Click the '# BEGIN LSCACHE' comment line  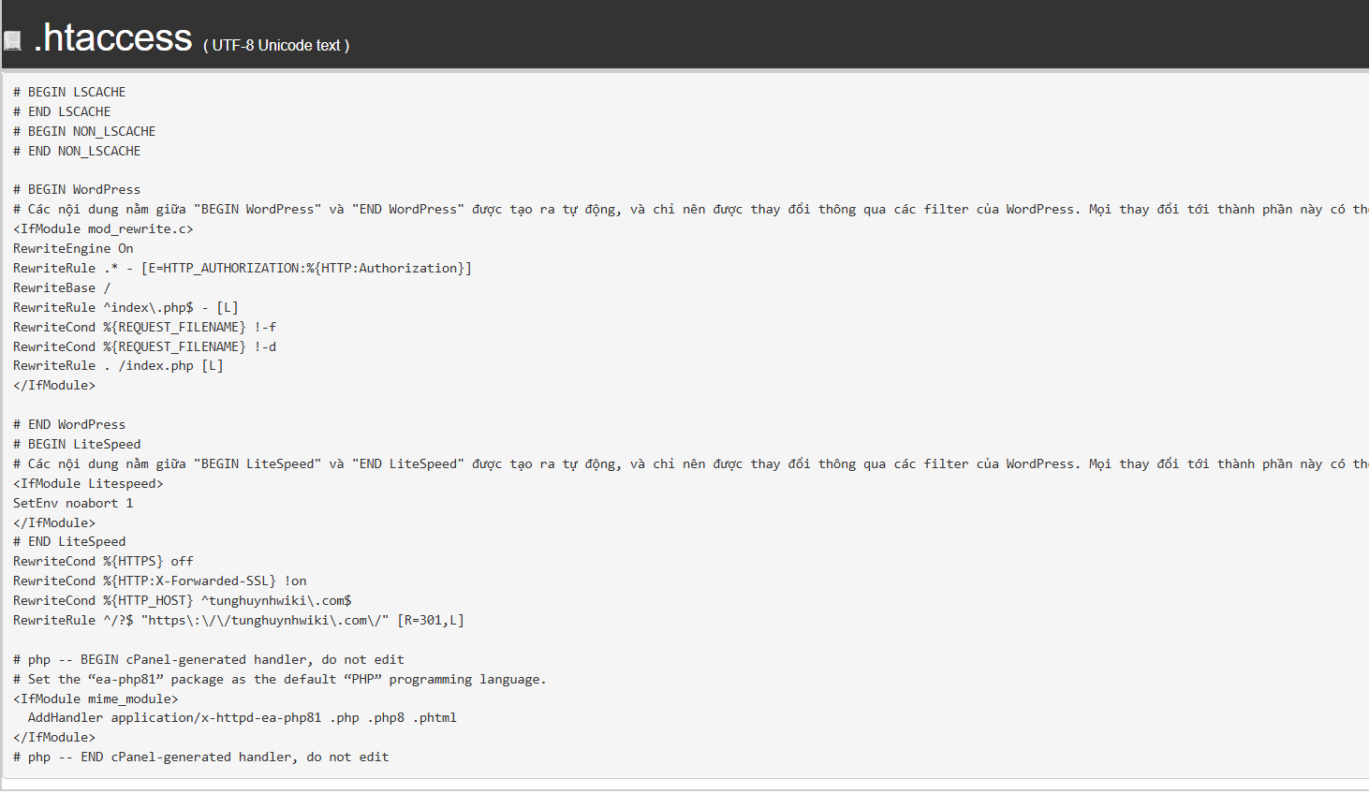click(69, 92)
